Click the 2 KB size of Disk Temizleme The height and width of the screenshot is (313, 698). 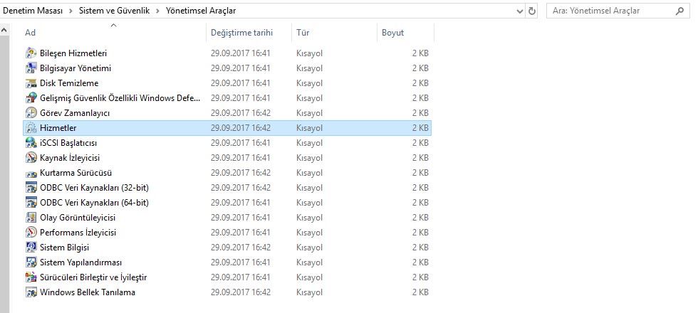tap(420, 83)
